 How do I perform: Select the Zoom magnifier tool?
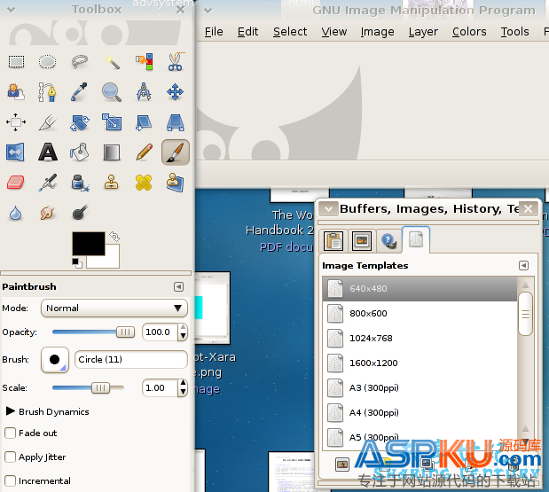[x=112, y=92]
